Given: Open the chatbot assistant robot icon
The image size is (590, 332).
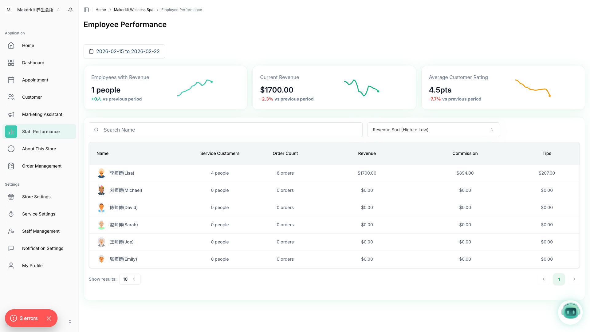Looking at the screenshot, I should pyautogui.click(x=570, y=312).
